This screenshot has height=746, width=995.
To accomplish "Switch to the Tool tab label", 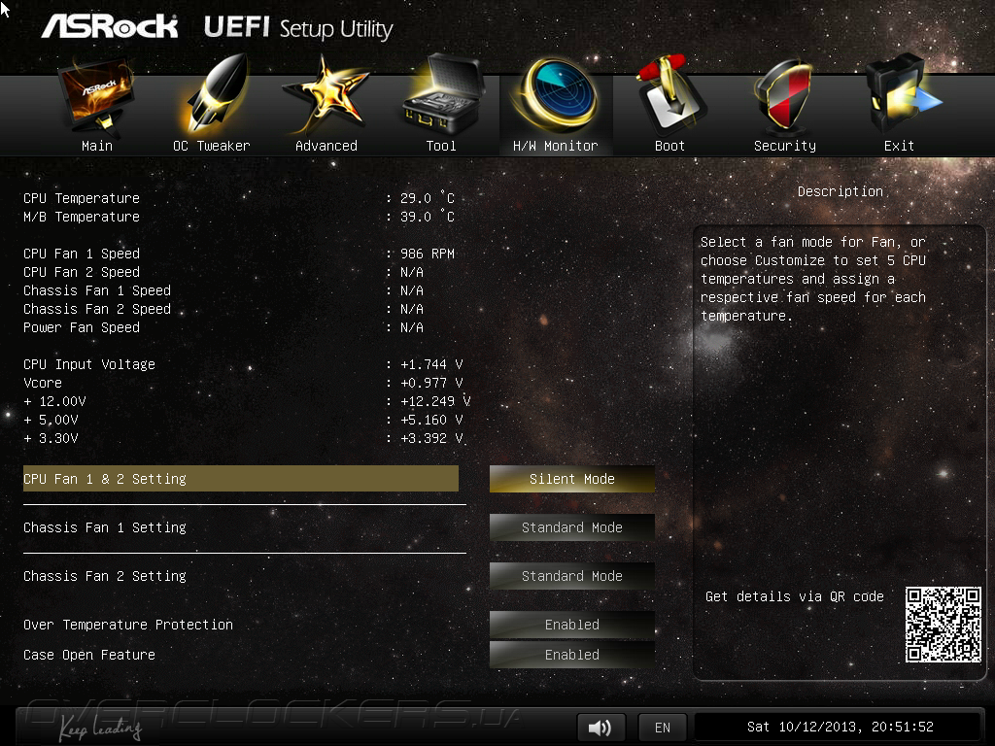I will [x=441, y=146].
